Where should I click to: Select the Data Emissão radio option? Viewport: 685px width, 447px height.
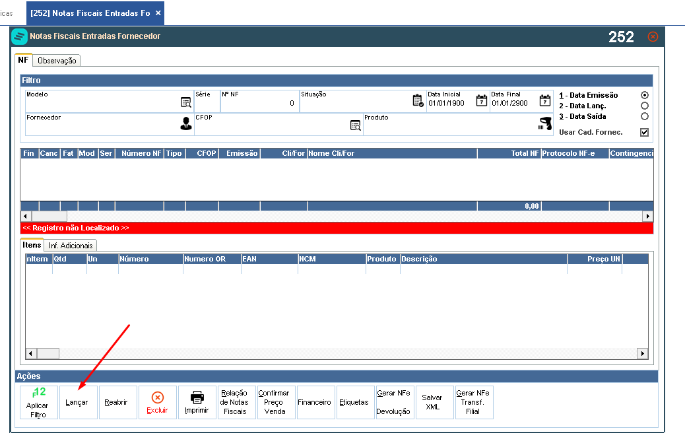(x=644, y=95)
